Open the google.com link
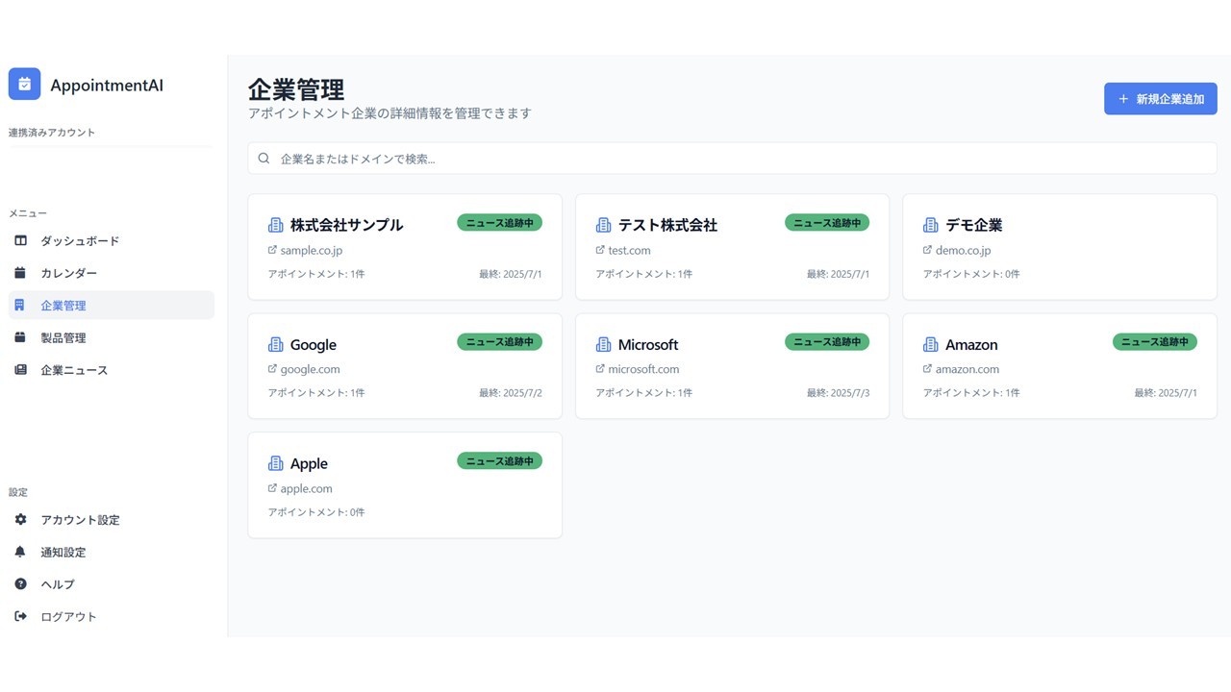 coord(311,369)
